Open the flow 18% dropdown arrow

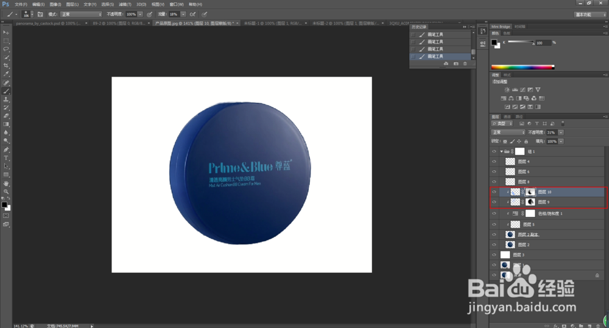[x=183, y=15]
